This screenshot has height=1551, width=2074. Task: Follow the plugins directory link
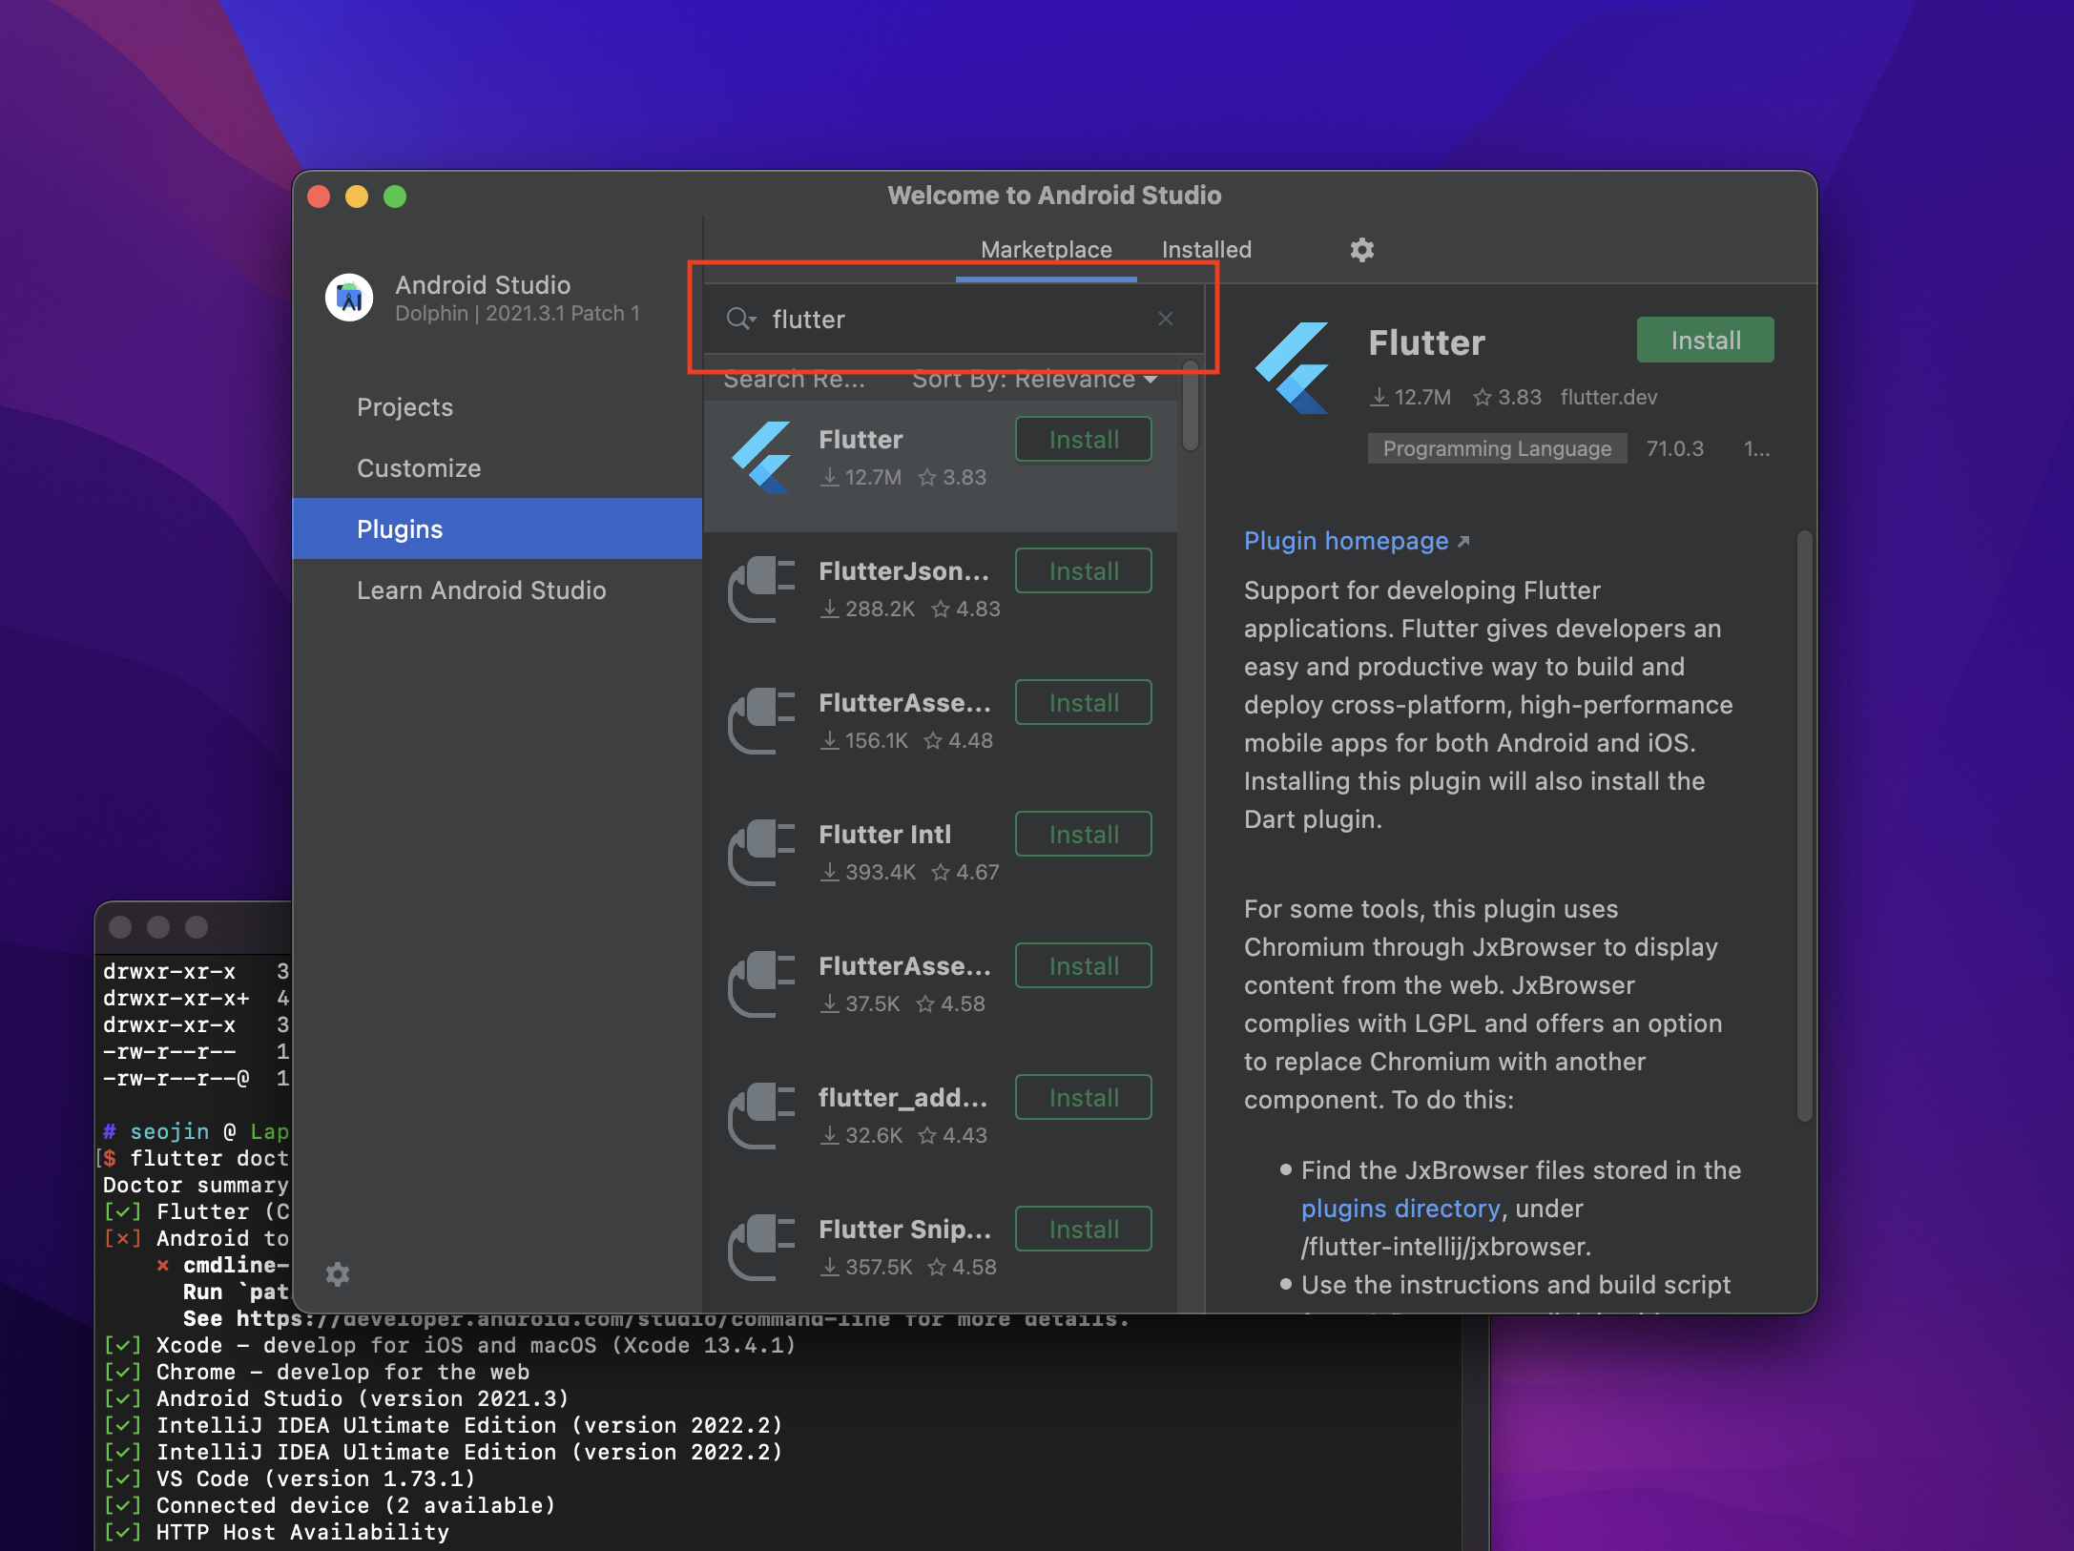pyautogui.click(x=1400, y=1209)
